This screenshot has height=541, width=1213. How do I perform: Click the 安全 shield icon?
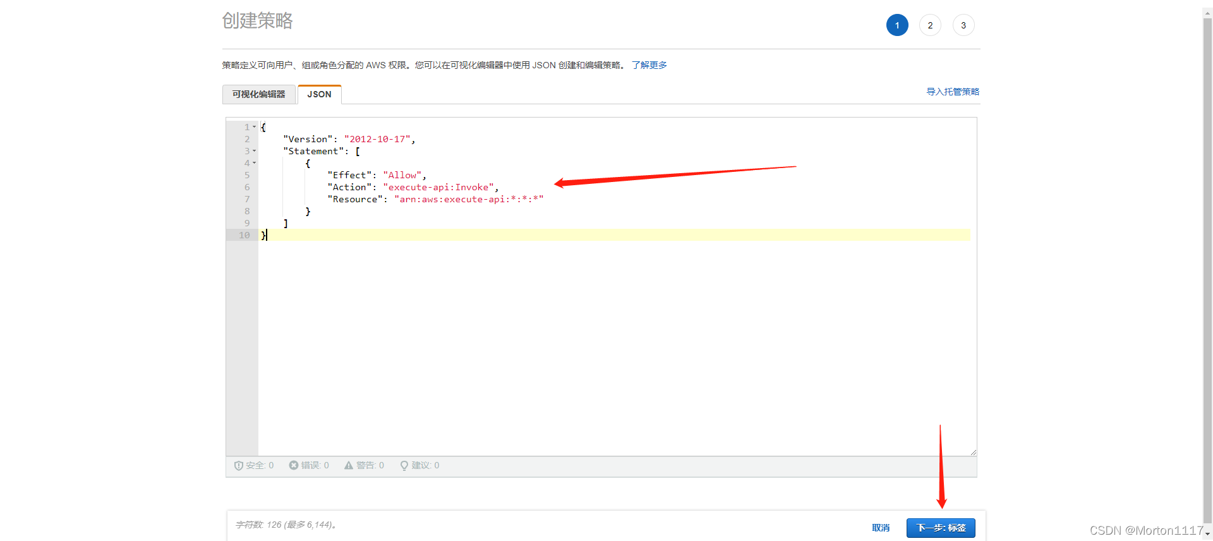point(239,466)
